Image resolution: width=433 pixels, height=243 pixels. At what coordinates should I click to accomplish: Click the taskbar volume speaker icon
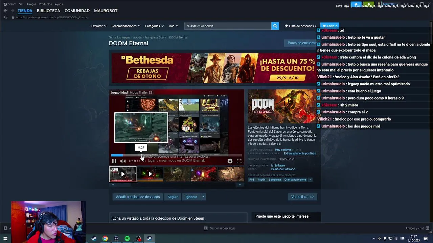[395, 239]
